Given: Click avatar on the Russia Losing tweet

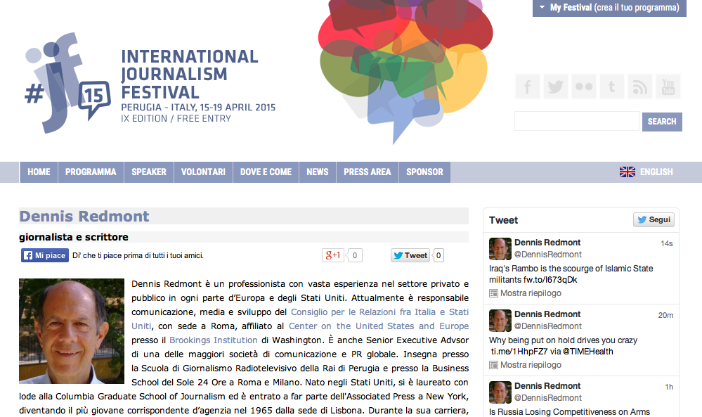Looking at the screenshot, I should 500,392.
